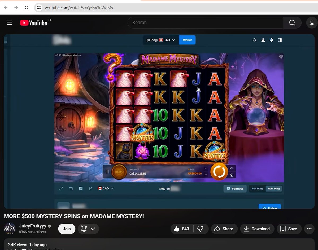Click the orange spin button
Image resolution: width=318 pixels, height=250 pixels.
coord(219,172)
